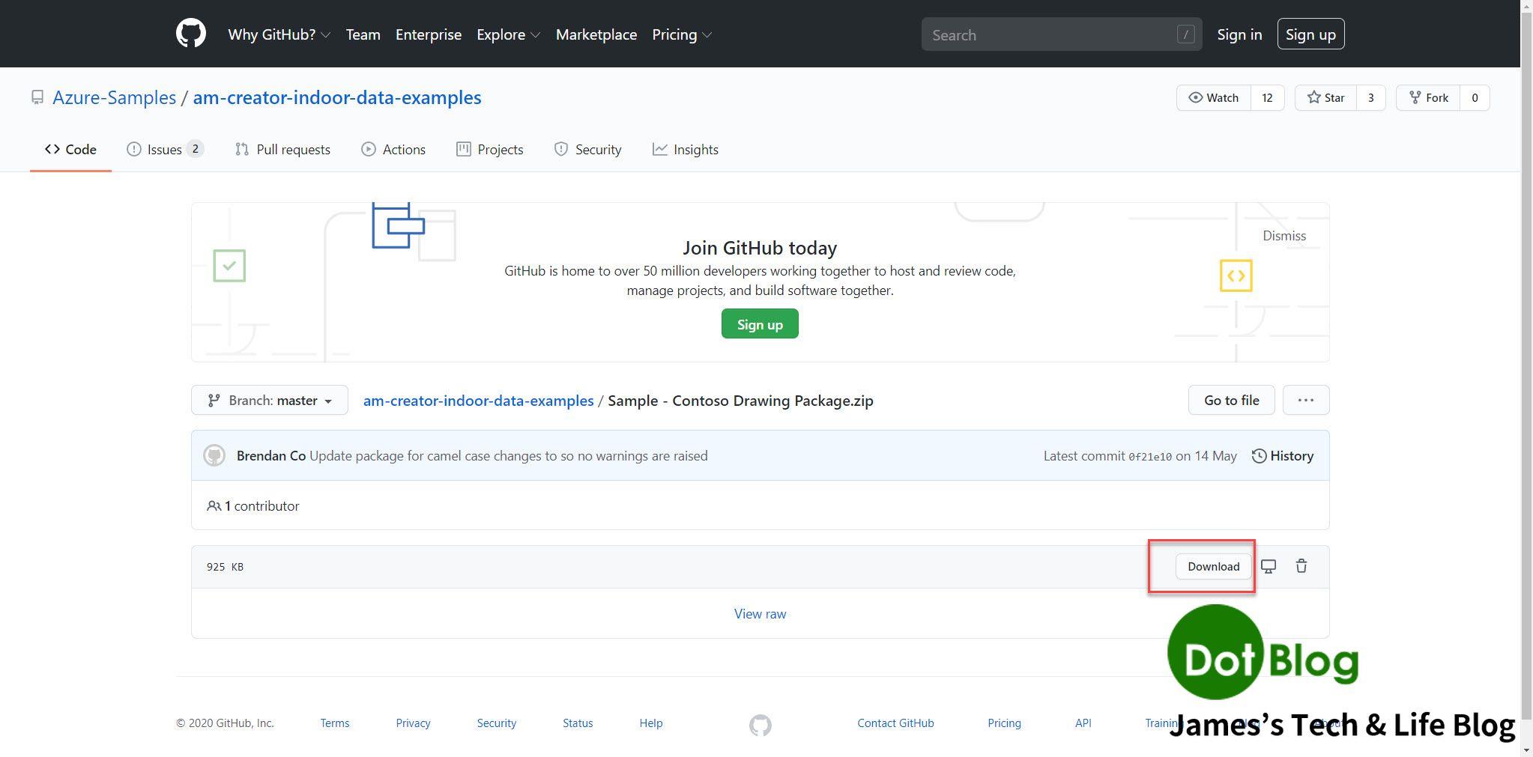Viewport: 1533px width, 757px height.
Task: Open the Explore dropdown menu
Action: pos(508,34)
